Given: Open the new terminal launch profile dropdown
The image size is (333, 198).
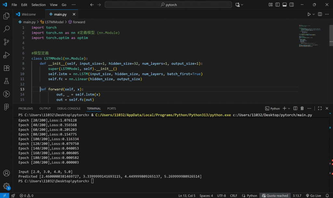Looking at the screenshot, I should click(289, 108).
